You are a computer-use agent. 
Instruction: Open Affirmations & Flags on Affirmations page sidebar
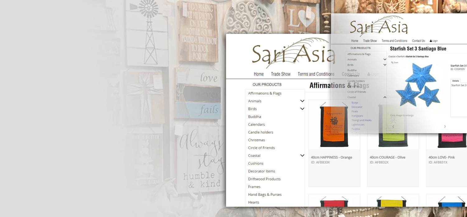click(x=265, y=93)
